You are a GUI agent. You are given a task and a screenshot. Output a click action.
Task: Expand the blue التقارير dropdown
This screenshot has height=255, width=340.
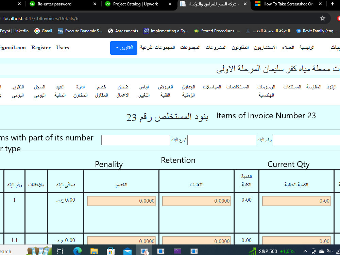tap(124, 48)
